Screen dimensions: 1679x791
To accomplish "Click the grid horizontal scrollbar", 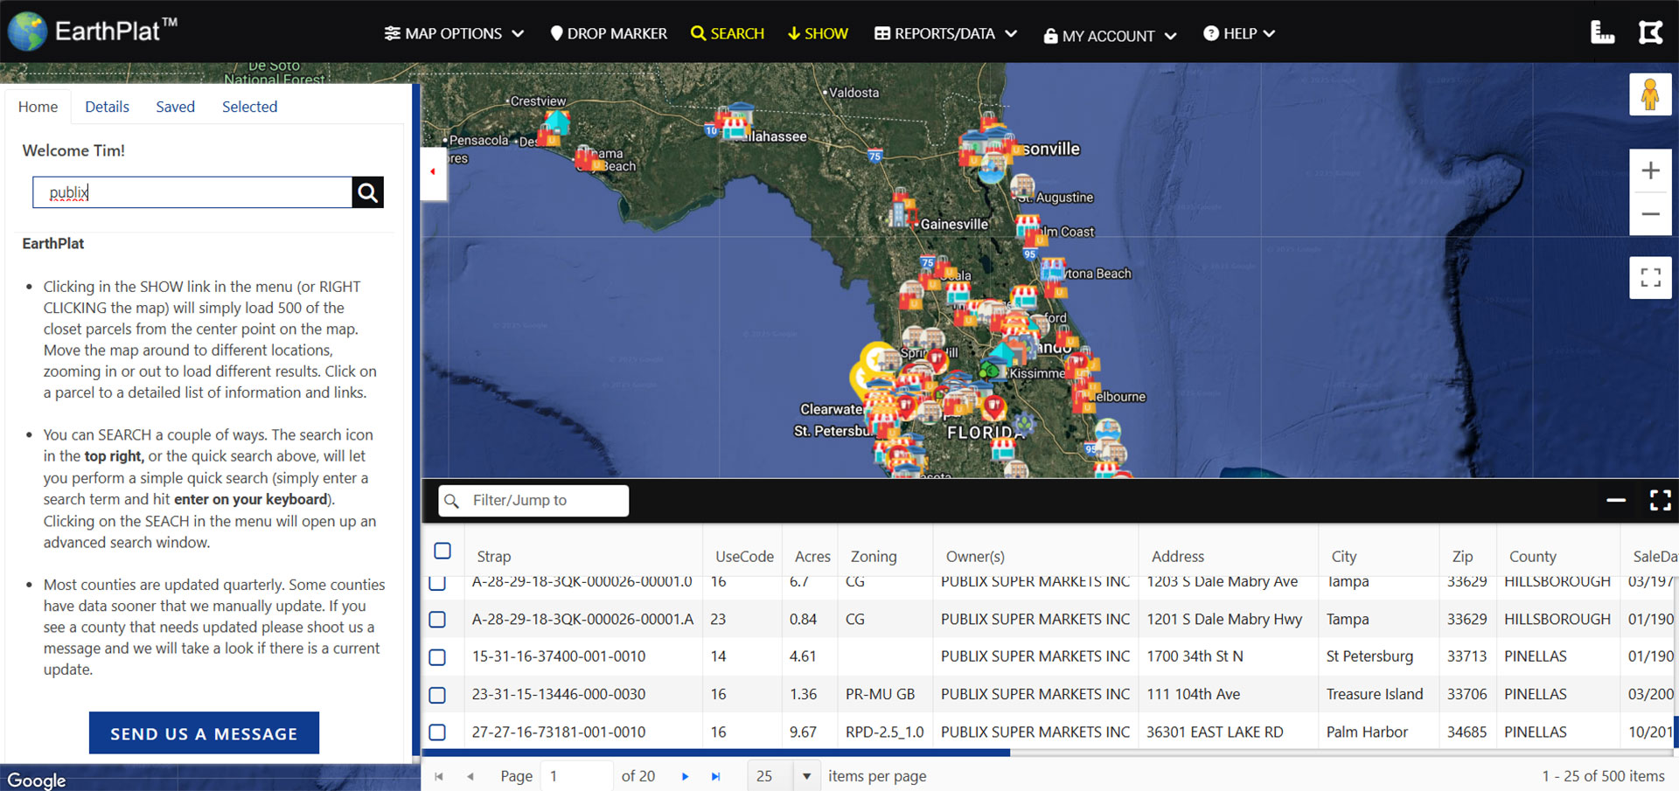I will (715, 753).
